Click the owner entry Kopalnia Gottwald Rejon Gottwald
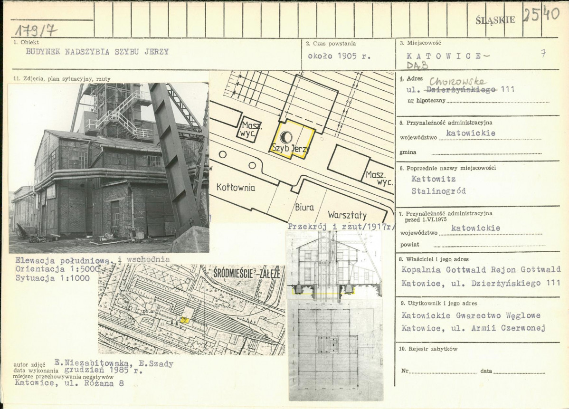Screen dimensions: 569x409 [x=481, y=269]
